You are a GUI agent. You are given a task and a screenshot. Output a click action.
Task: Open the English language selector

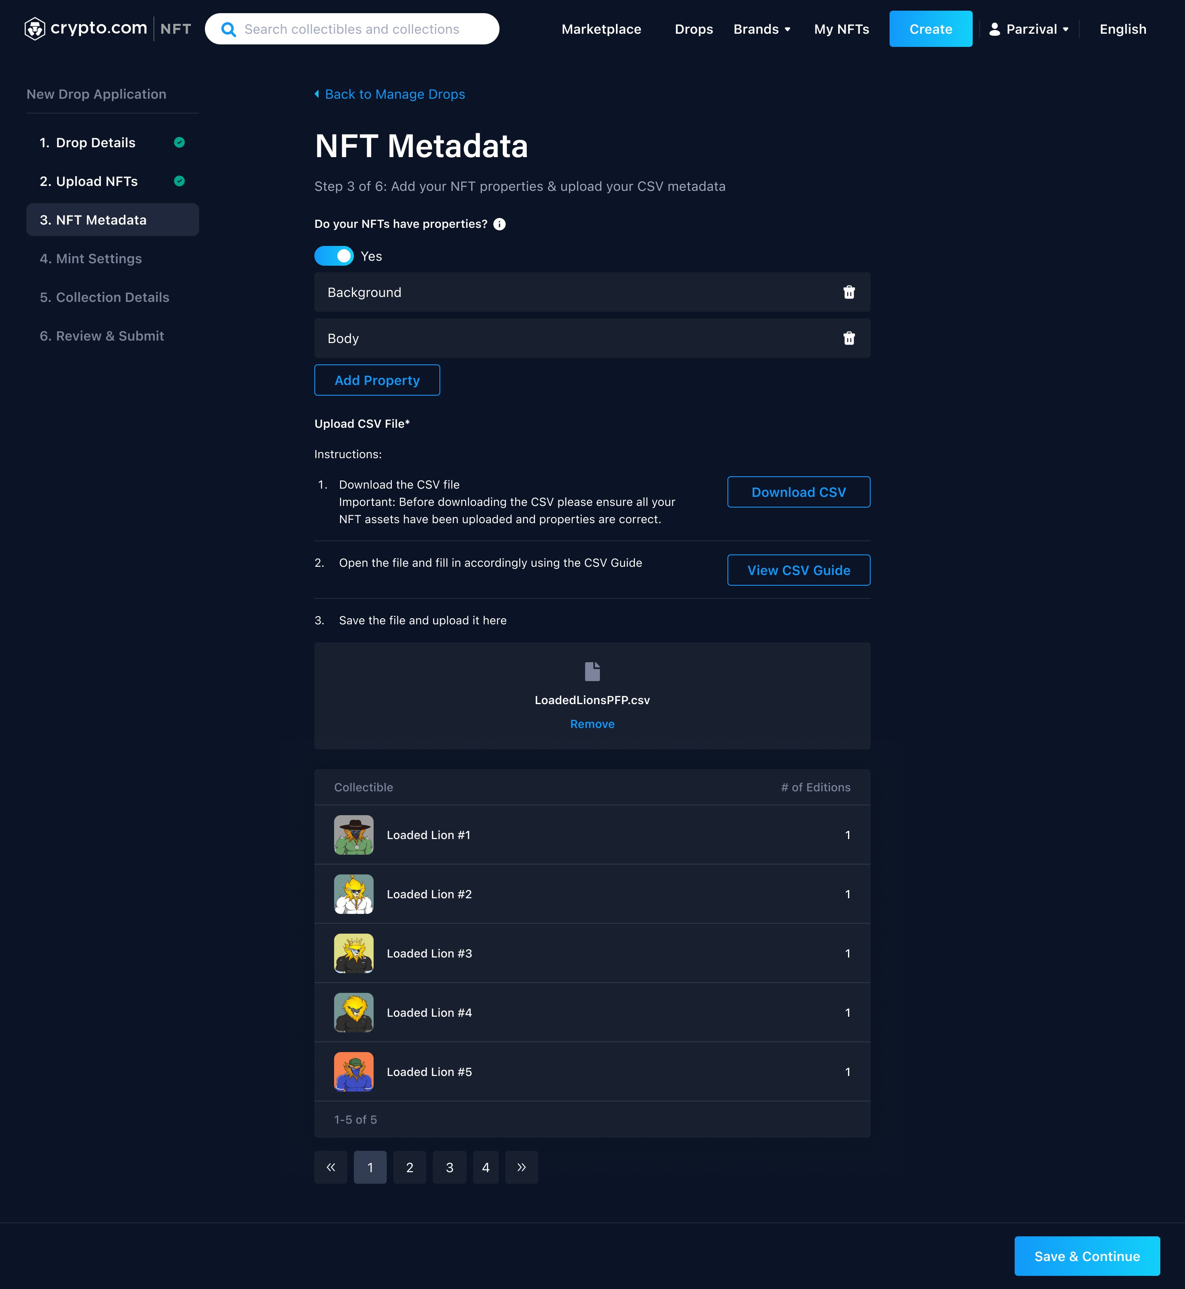coord(1122,30)
